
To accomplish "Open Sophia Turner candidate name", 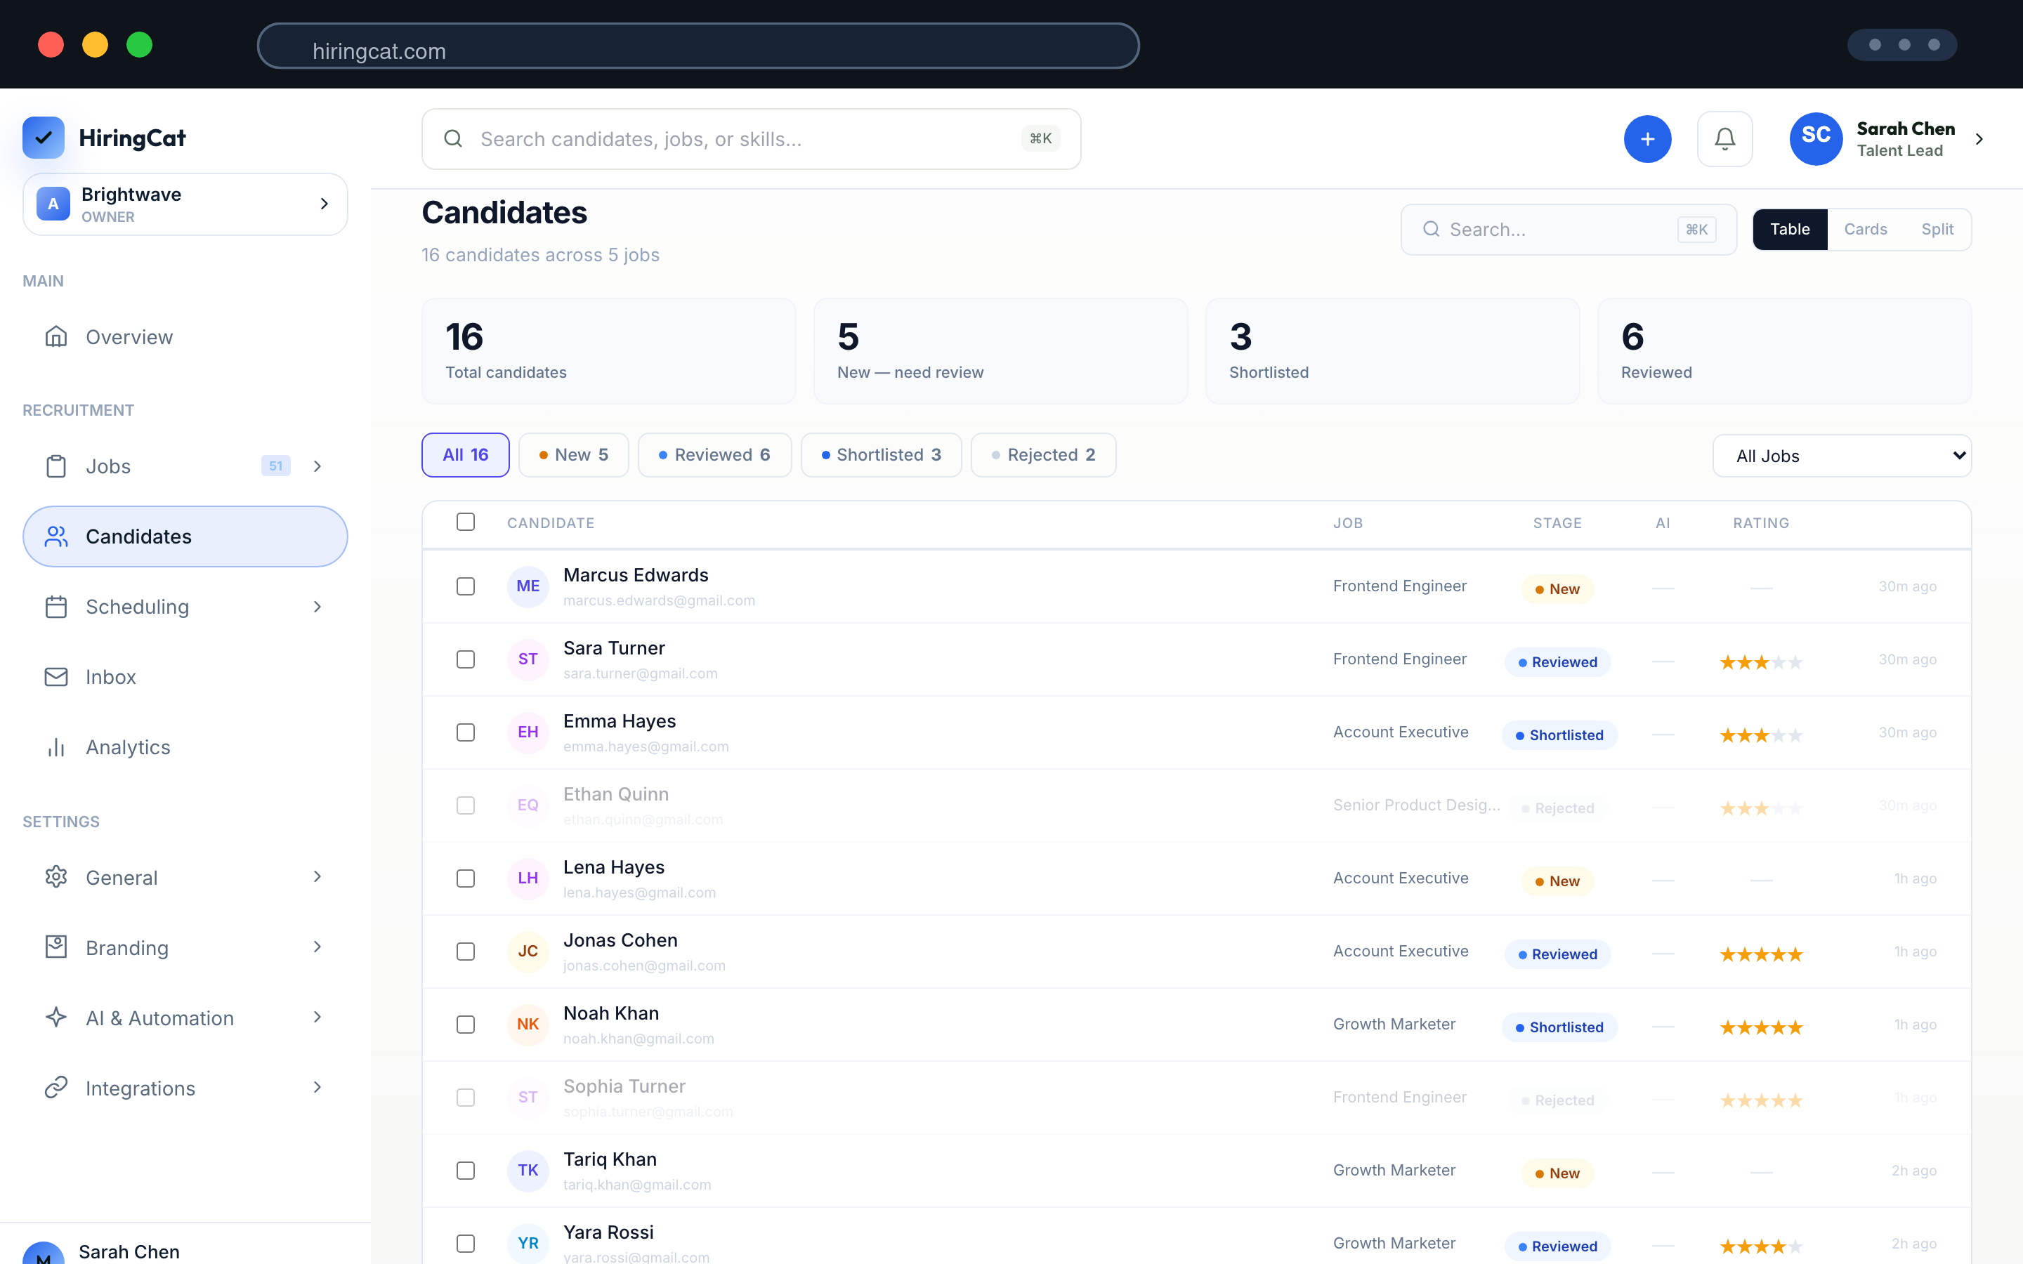I will [624, 1086].
